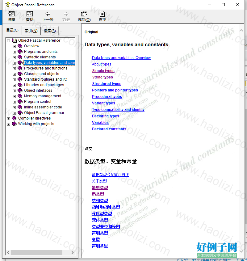Click the Object Pascal Reference title bar icon
The image size is (247, 261).
[7, 5]
